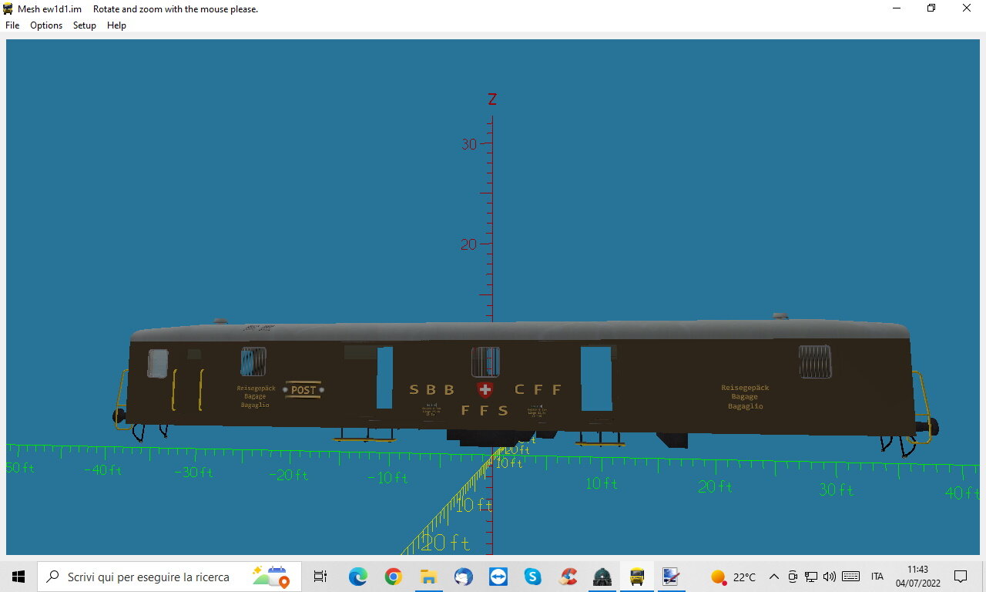Click the red Z axis label
The image size is (986, 592).
tap(492, 99)
